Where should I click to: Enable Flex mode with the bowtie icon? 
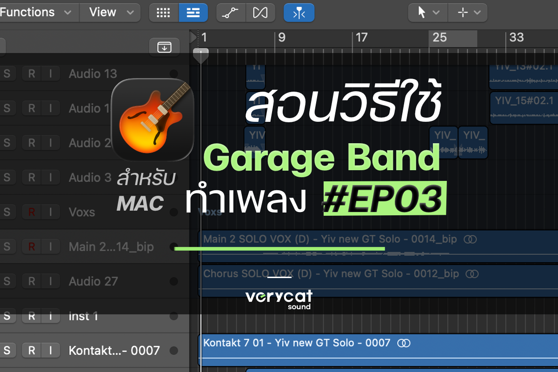pos(260,13)
